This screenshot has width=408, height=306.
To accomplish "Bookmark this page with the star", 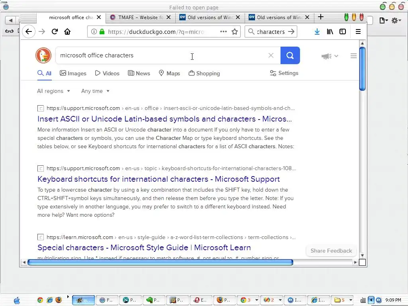I will [x=235, y=32].
